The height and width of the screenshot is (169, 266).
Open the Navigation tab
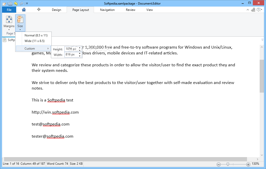107,10
